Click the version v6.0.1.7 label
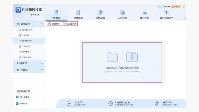This screenshot has height=112, width=199. [36, 15]
